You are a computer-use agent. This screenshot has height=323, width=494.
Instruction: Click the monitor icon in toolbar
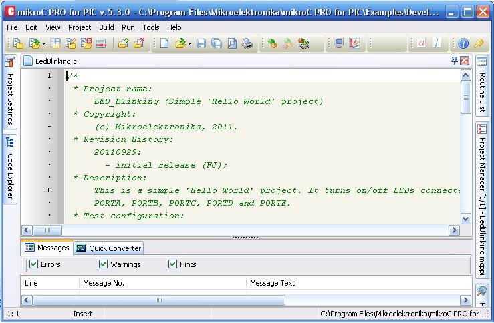[339, 43]
